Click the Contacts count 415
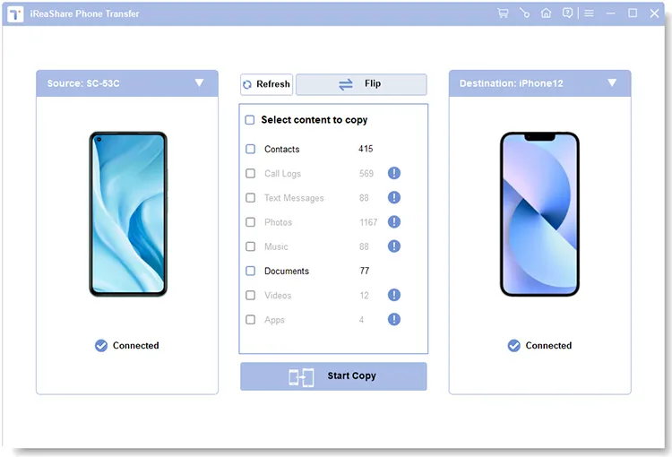Viewport: 672px width, 457px height. tap(366, 149)
